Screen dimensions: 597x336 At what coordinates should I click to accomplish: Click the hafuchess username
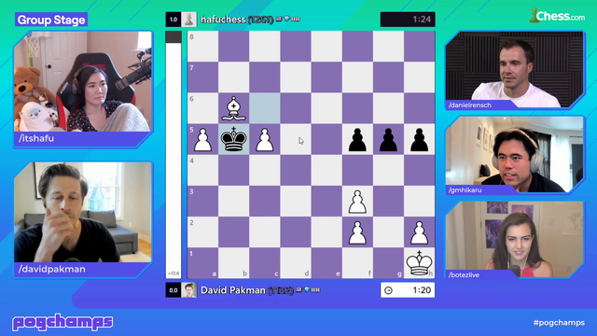(x=223, y=20)
